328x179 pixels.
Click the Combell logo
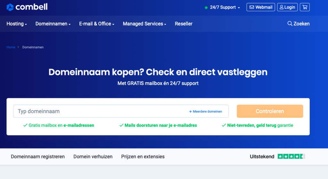(x=27, y=7)
